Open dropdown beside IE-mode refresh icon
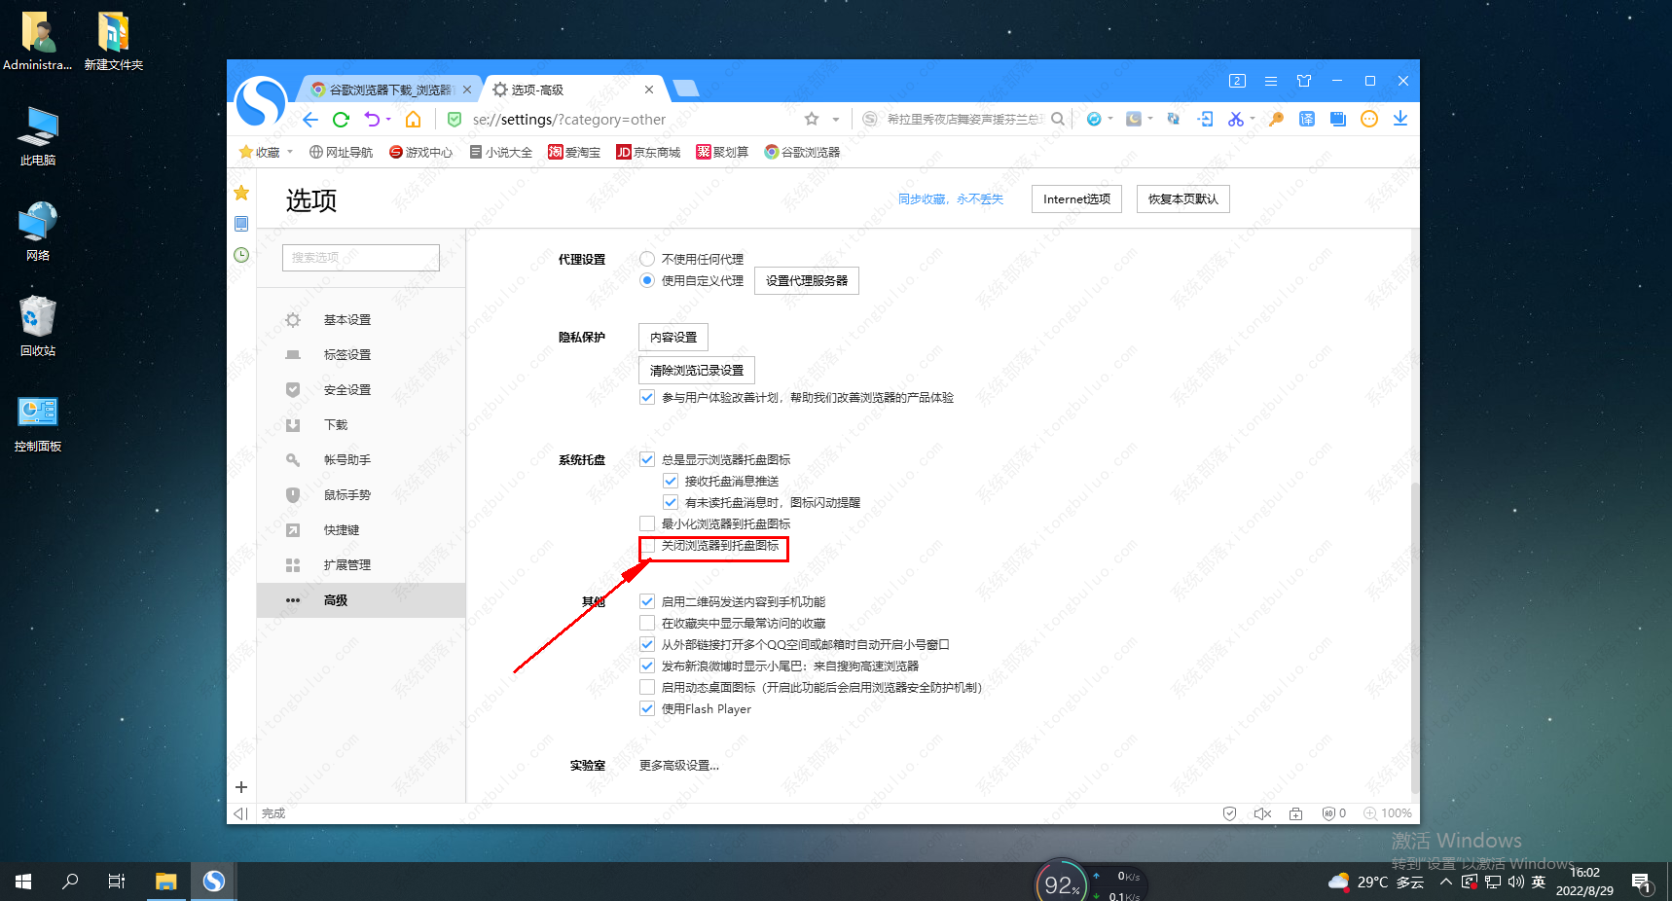 pyautogui.click(x=1110, y=119)
